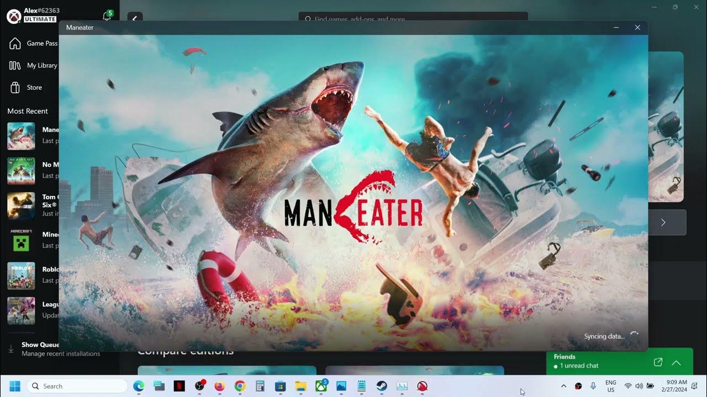This screenshot has width=707, height=397.
Task: Restore the Xbox app window behind Maneater
Action: [675, 7]
